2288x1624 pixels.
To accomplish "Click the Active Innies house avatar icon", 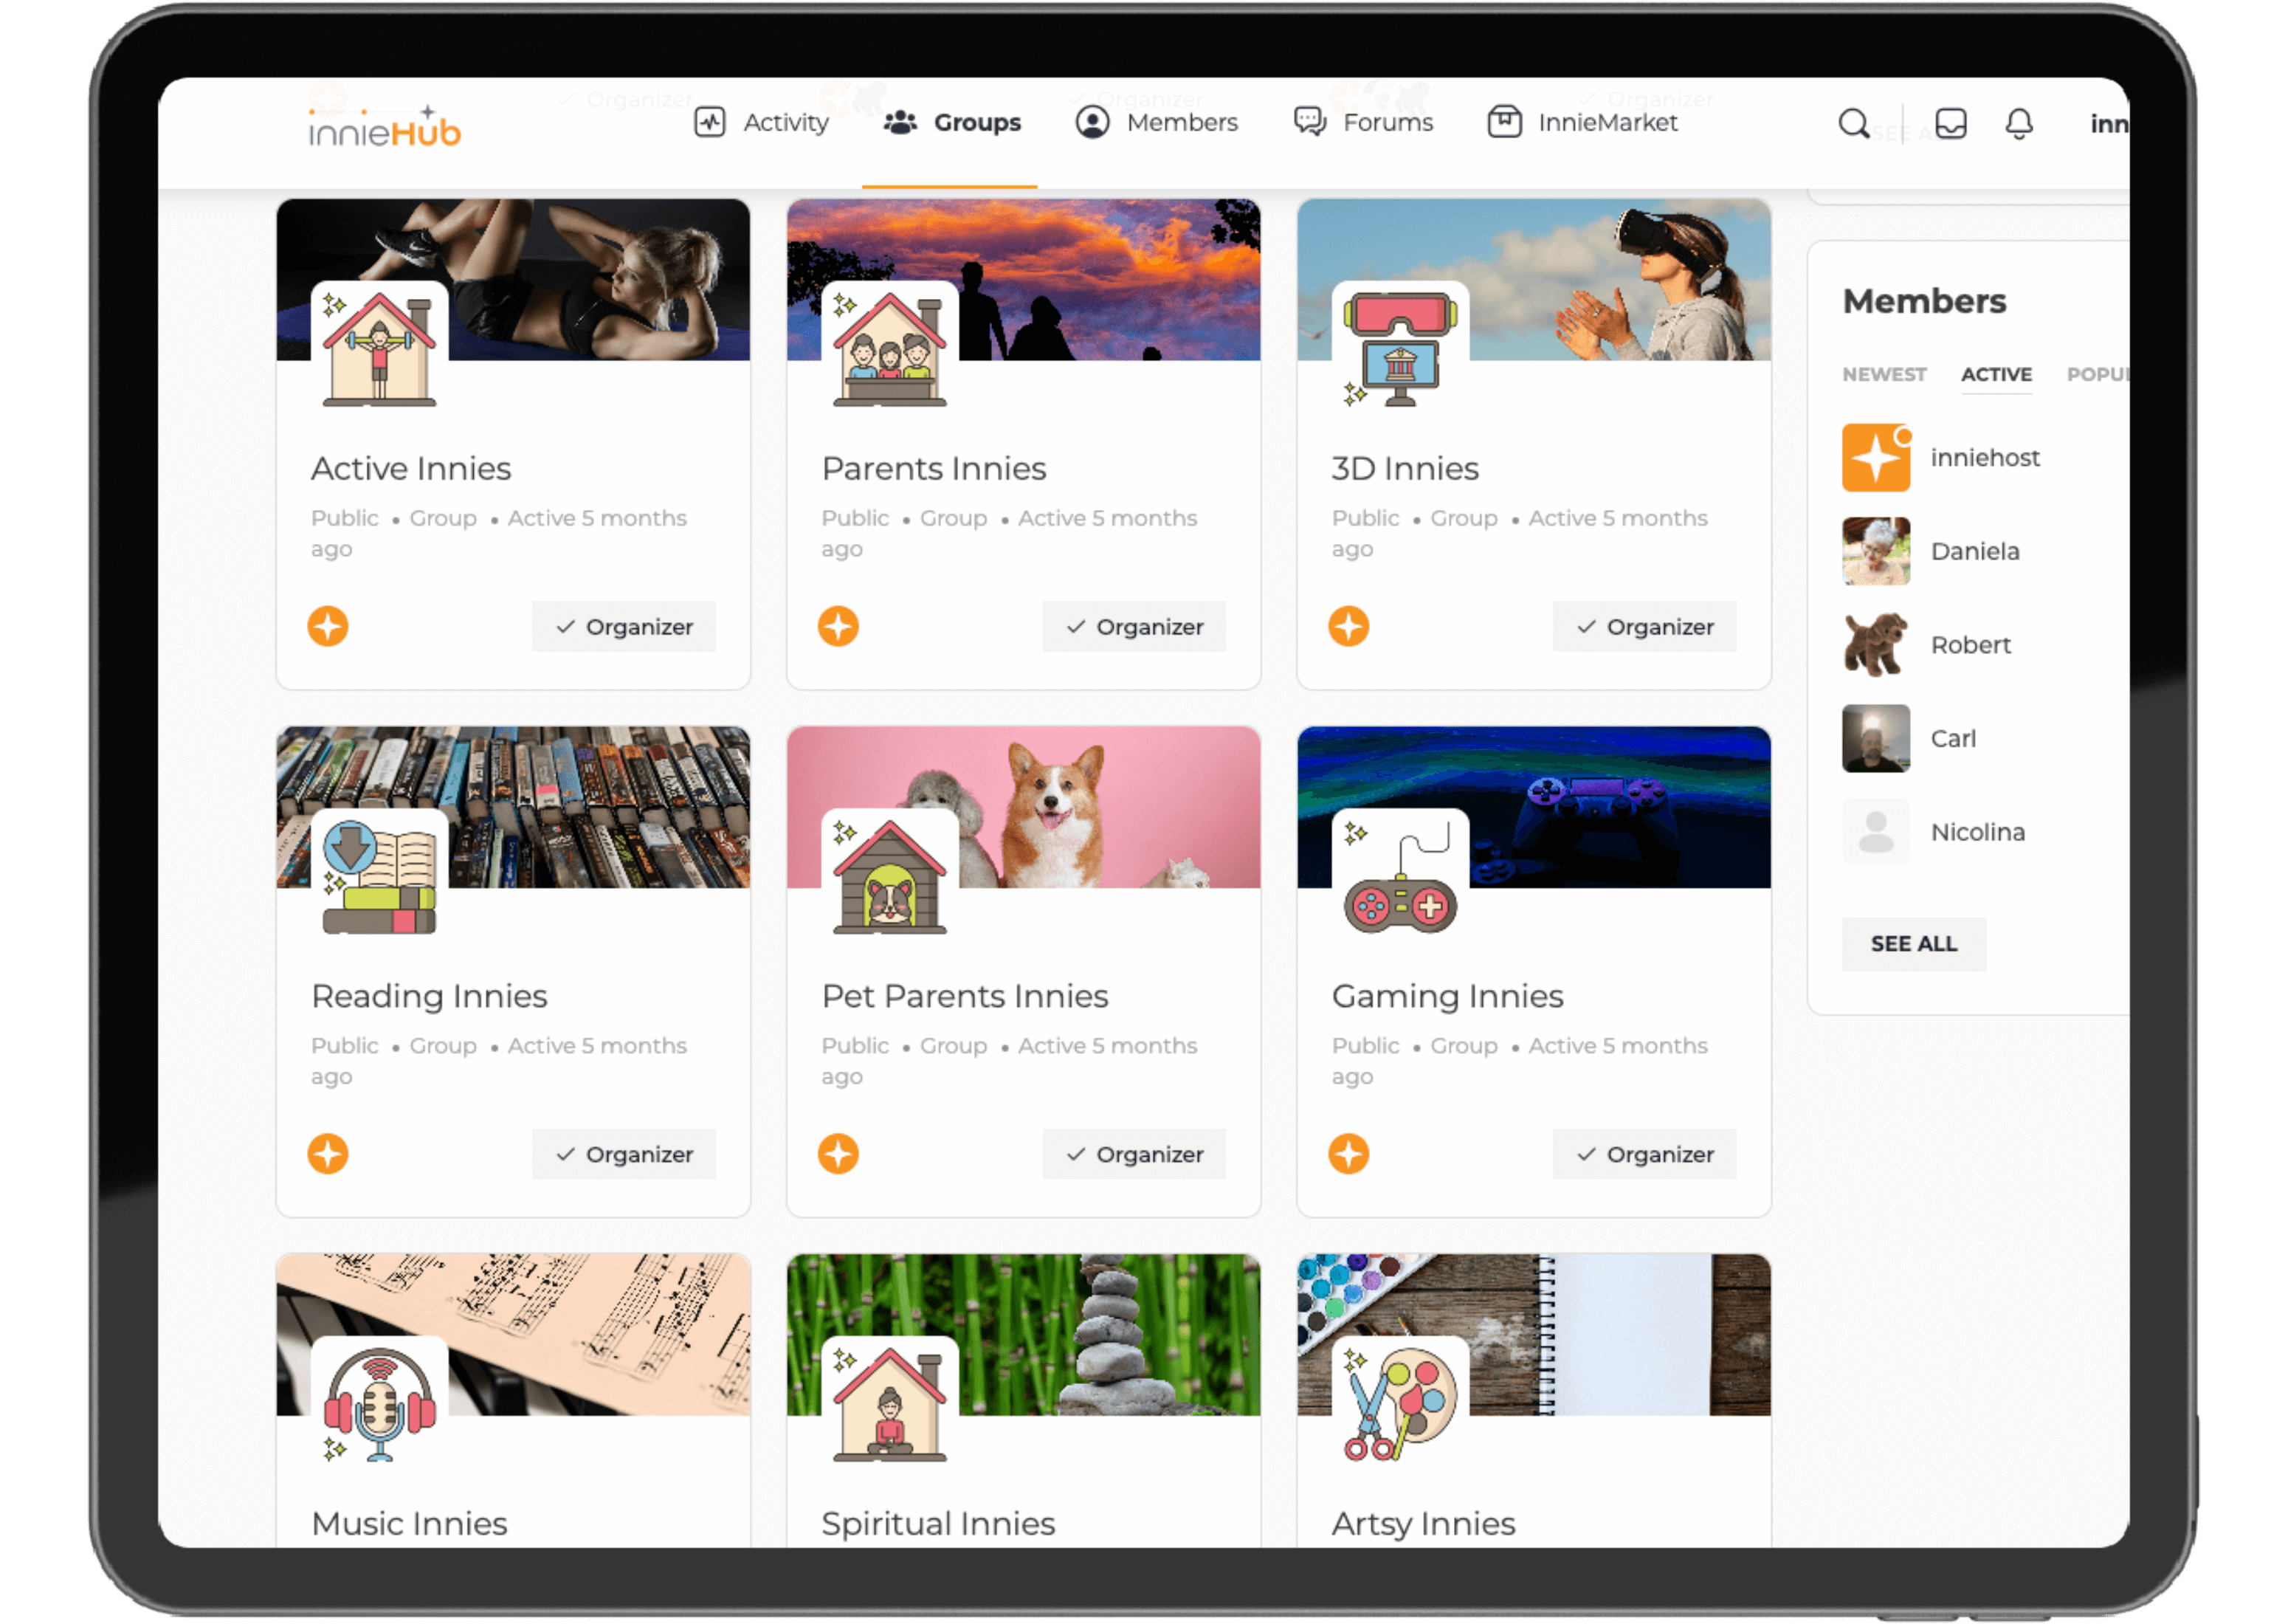I will 379,348.
